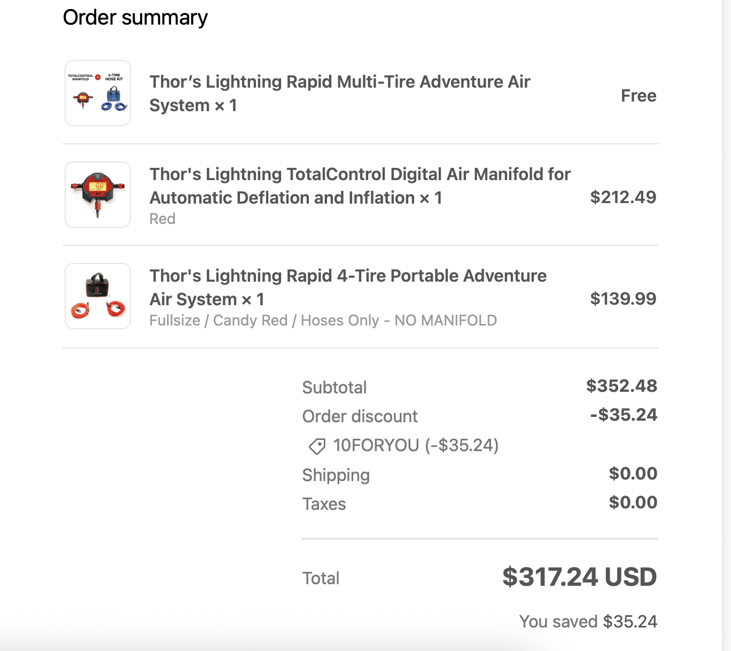Select the $212.49 item price
This screenshot has height=651, width=731.
click(x=623, y=197)
